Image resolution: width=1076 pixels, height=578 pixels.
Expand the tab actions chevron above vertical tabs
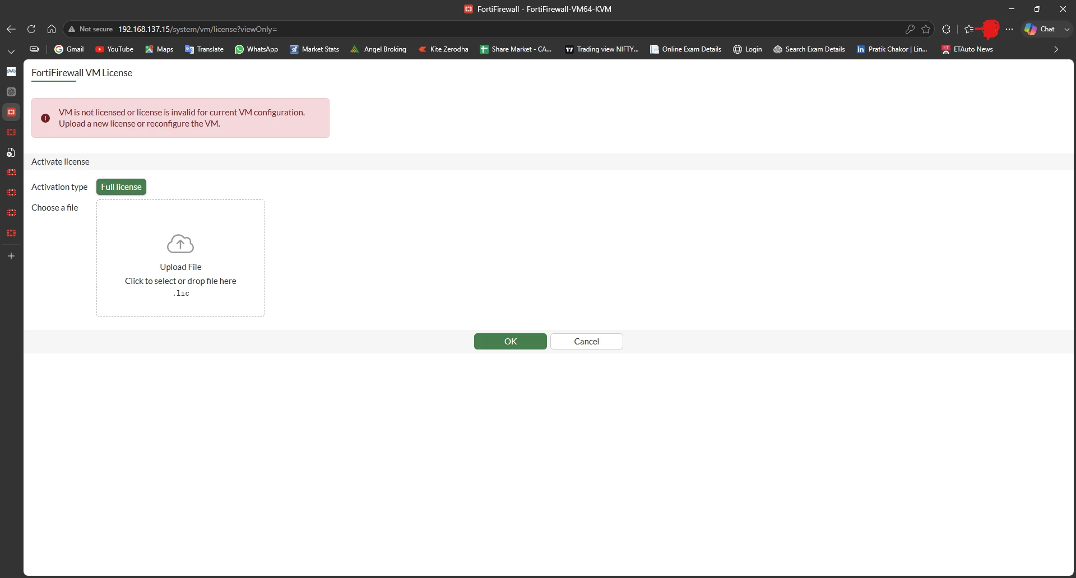pyautogui.click(x=11, y=51)
